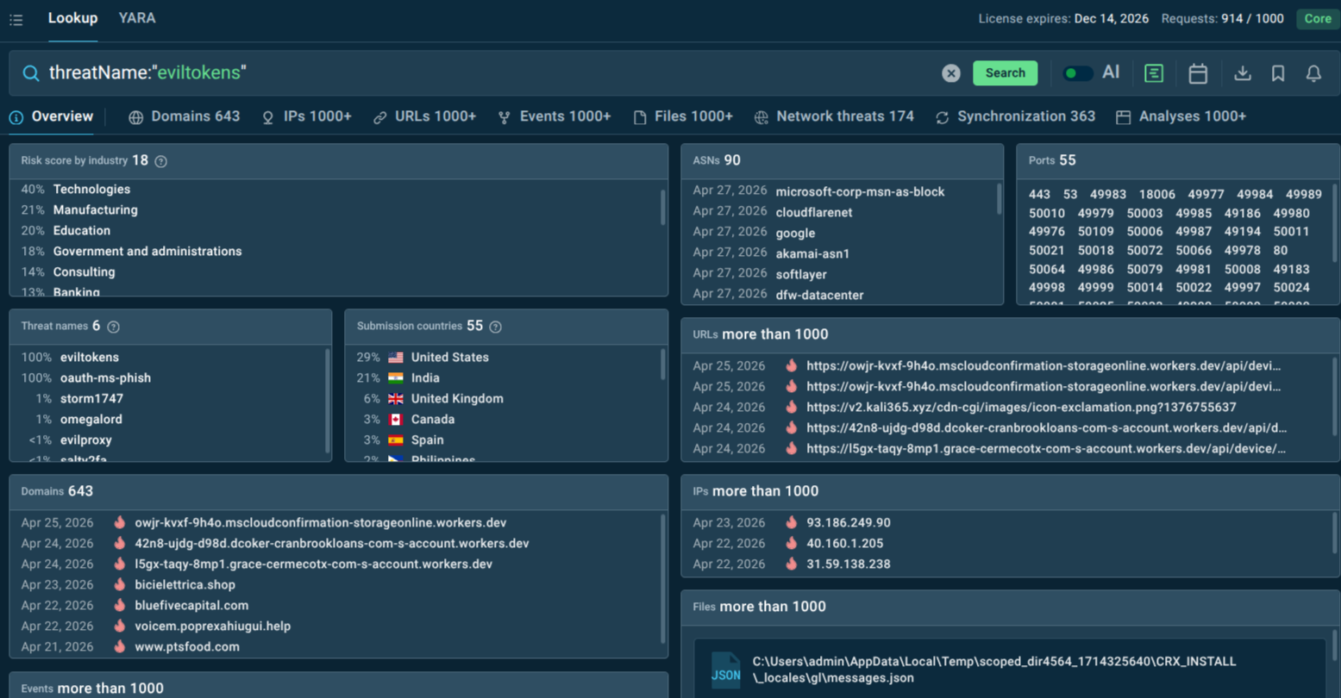The width and height of the screenshot is (1341, 698).
Task: Click help icon next to Threat names
Action: tap(113, 327)
